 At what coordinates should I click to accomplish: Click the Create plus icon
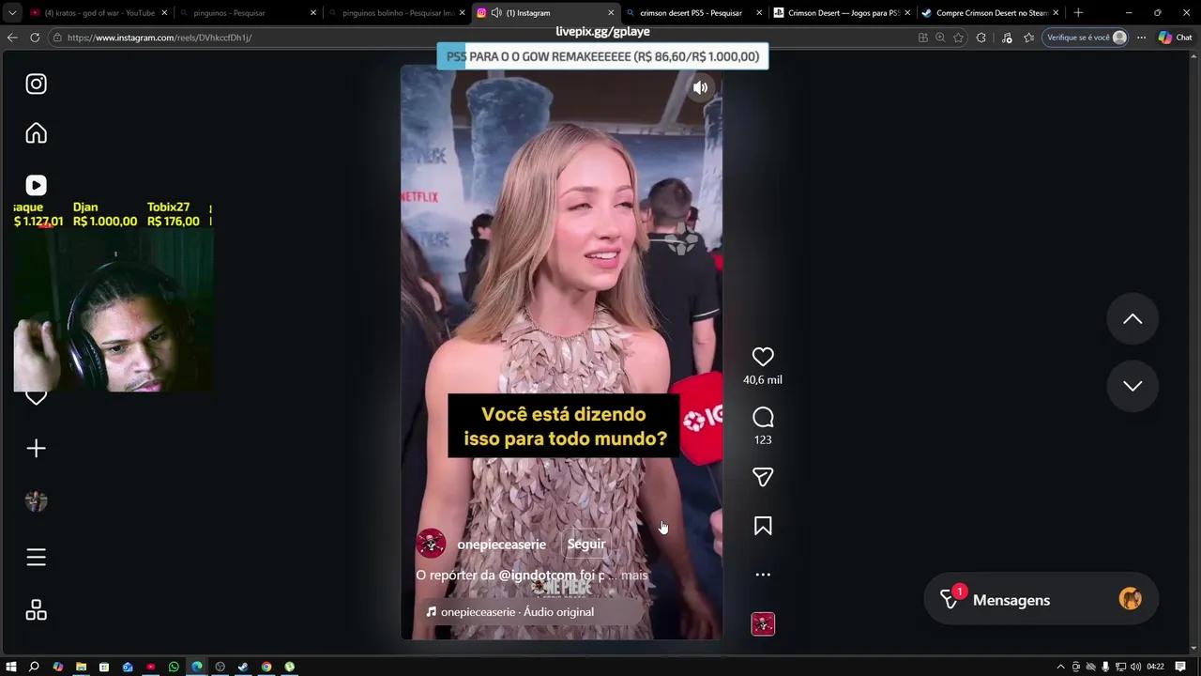(36, 449)
